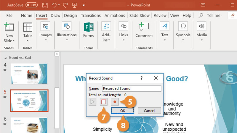Image resolution: width=237 pixels, height=133 pixels.
Task: Click the red Record button
Action: click(115, 102)
